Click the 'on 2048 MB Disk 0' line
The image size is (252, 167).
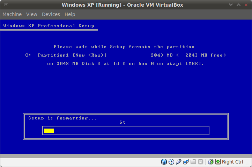(125, 64)
